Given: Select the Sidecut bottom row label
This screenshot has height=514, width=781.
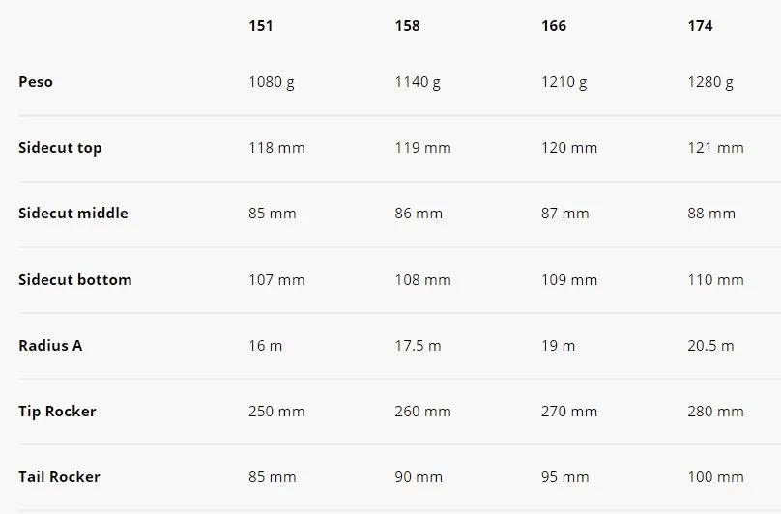Looking at the screenshot, I should click(x=75, y=280).
